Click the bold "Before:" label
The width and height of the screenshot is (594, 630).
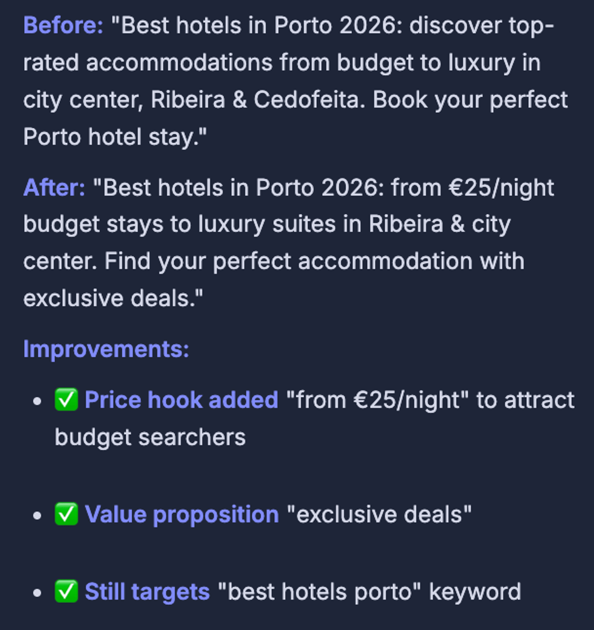[x=63, y=26]
